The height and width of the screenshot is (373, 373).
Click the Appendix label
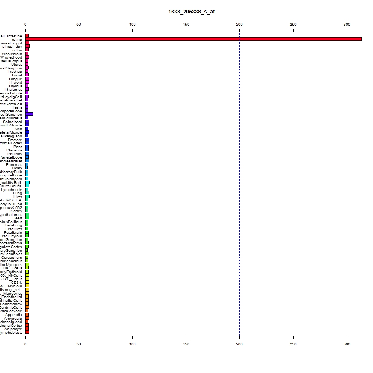coord(13,315)
